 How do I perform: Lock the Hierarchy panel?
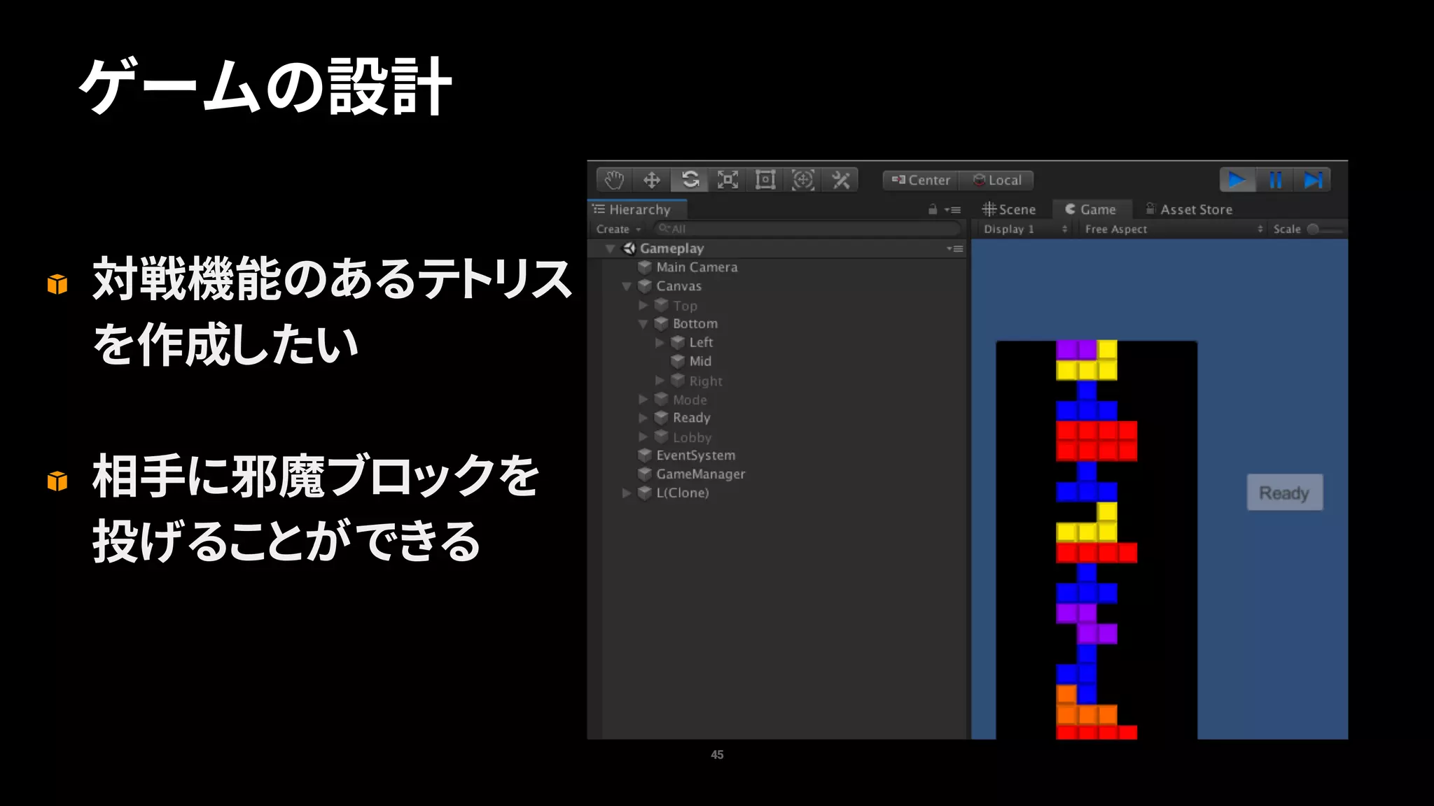(x=932, y=209)
